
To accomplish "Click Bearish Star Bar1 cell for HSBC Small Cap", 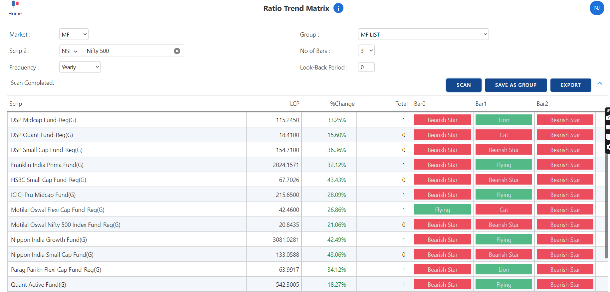I will click(504, 180).
